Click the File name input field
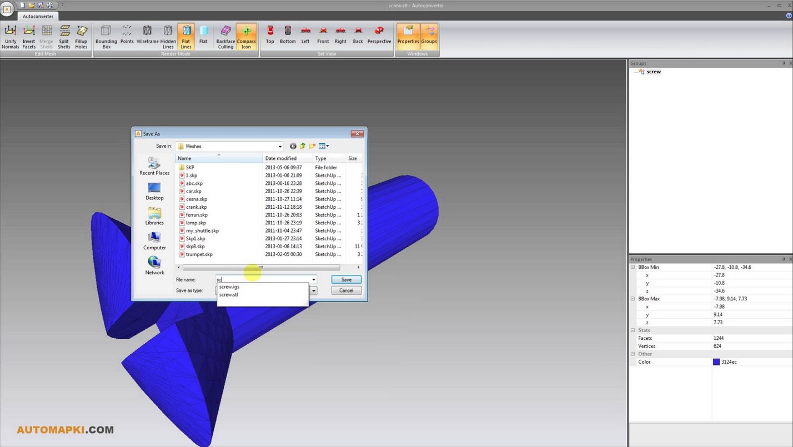The image size is (793, 447). (x=263, y=280)
